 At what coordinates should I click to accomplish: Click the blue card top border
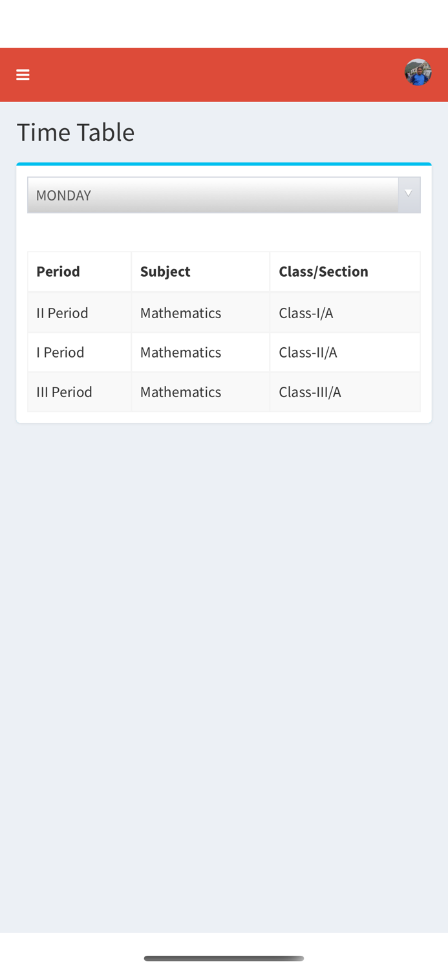tap(224, 164)
